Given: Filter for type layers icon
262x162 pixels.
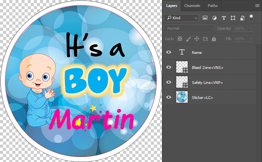Looking at the screenshot, I should [x=224, y=18].
